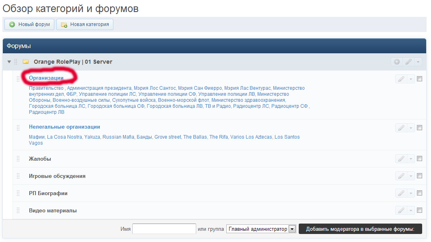Open the Grove street subforum link
The width and height of the screenshot is (431, 242).
click(168, 137)
